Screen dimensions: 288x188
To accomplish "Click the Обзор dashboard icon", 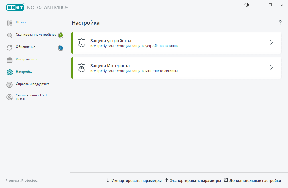I will 10,23.
